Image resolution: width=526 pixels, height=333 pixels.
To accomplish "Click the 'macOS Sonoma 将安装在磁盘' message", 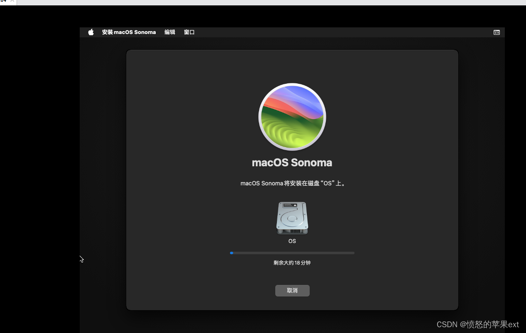I will [293, 183].
